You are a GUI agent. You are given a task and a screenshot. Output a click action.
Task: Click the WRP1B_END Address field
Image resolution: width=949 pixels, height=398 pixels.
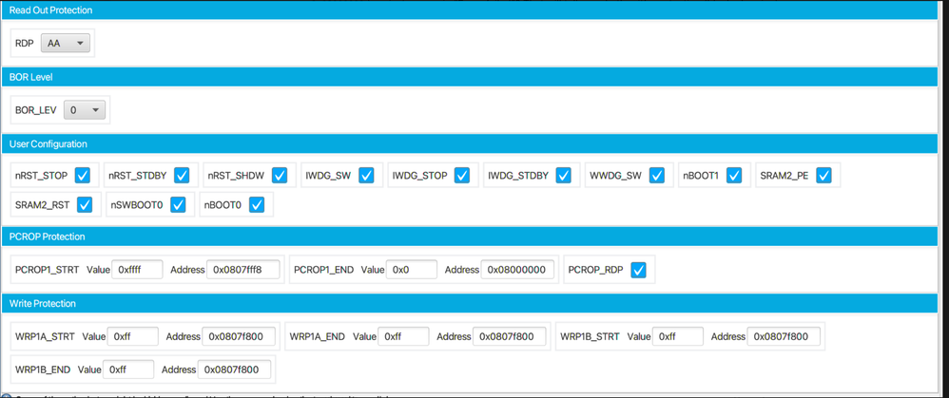[x=234, y=369]
